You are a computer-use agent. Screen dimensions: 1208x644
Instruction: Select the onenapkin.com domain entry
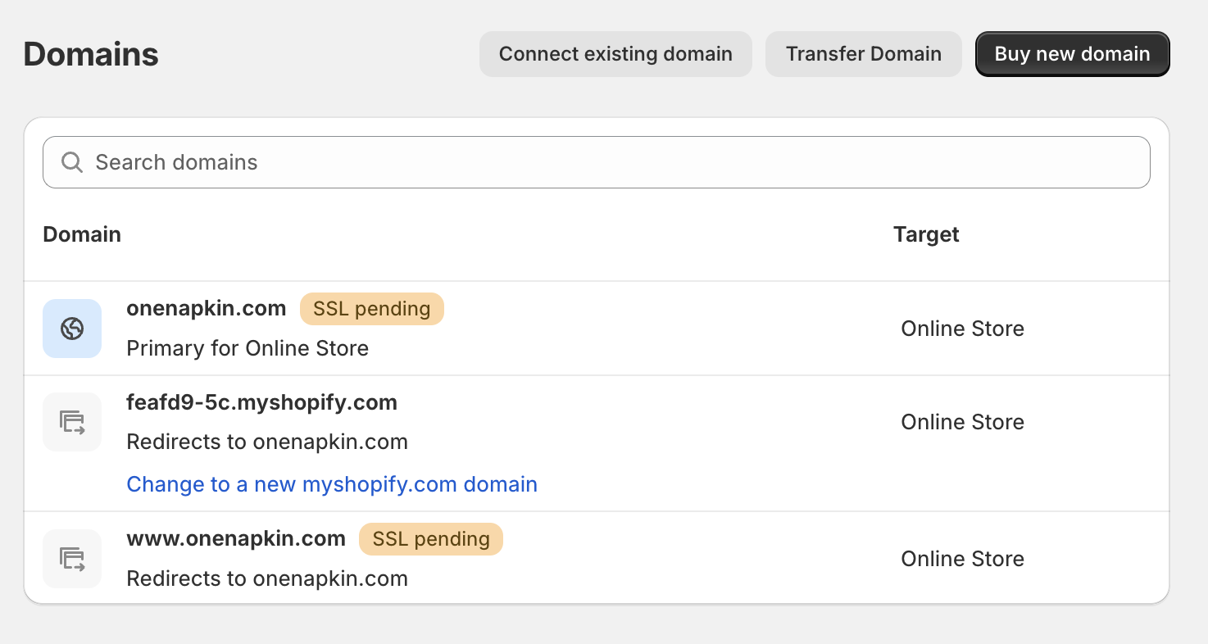pyautogui.click(x=206, y=308)
